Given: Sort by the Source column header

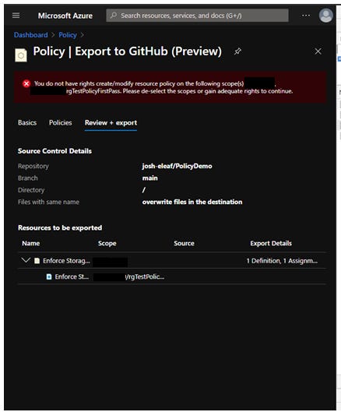Looking at the screenshot, I should point(184,243).
